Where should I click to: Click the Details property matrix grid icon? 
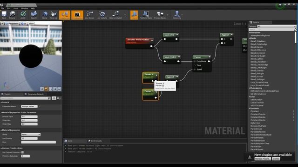coord(54,98)
